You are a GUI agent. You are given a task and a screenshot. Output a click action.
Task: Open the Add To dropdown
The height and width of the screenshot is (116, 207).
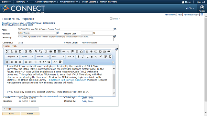coord(190,8)
